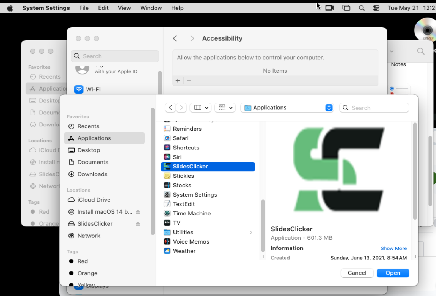Select the Red tag in dialog sidebar
436x297 pixels.
[104, 261]
